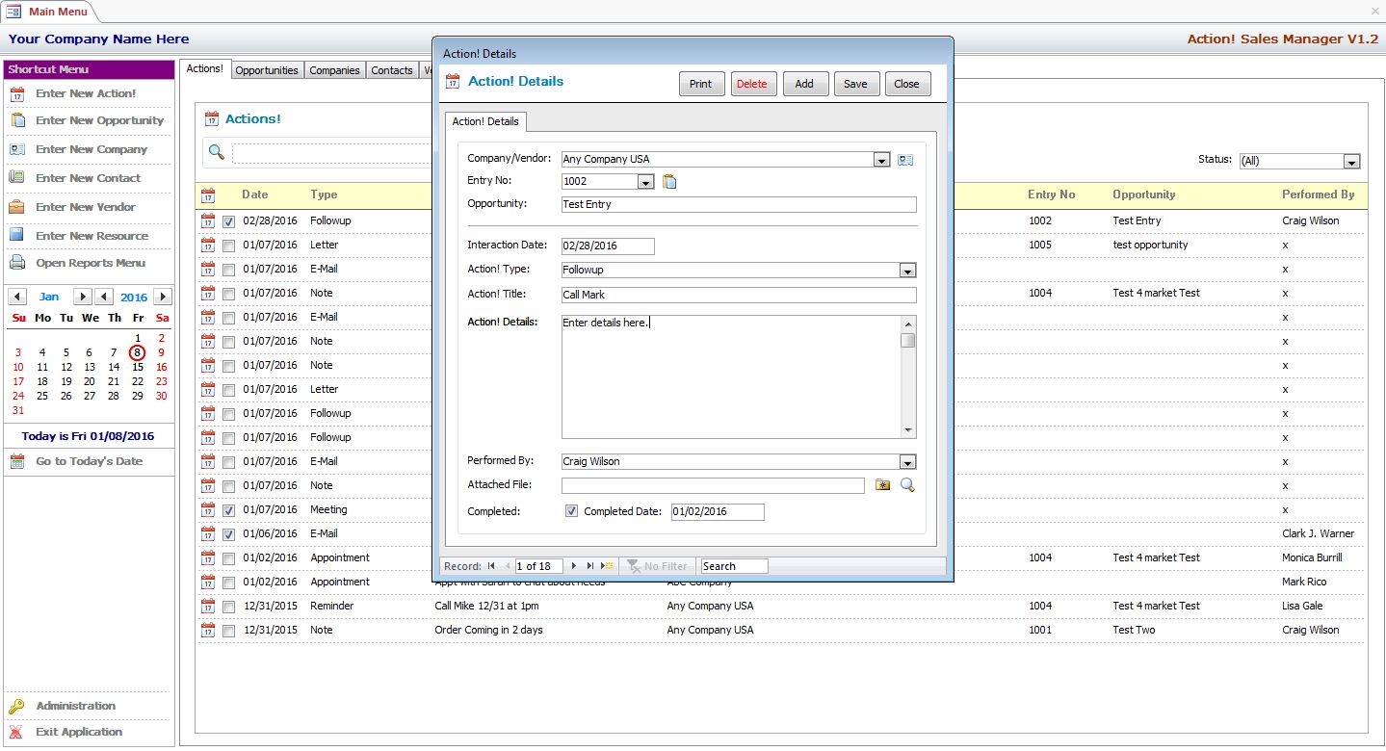Open Administration at bottom of sidebar
Viewport: 1386px width, 751px height.
pyautogui.click(x=75, y=706)
